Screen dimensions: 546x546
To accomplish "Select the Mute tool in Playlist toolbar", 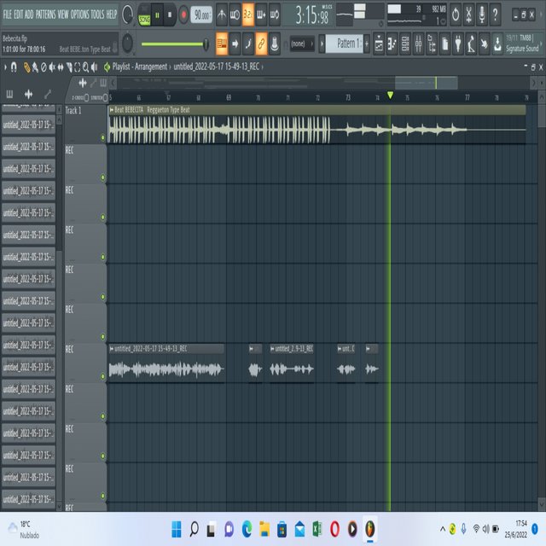I will tap(52, 67).
